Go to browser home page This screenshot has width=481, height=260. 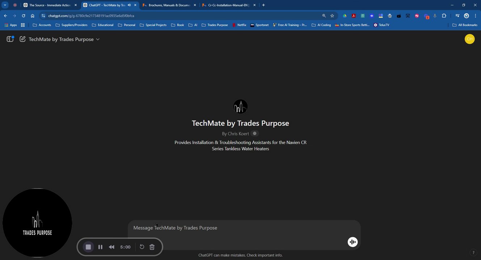point(33,16)
